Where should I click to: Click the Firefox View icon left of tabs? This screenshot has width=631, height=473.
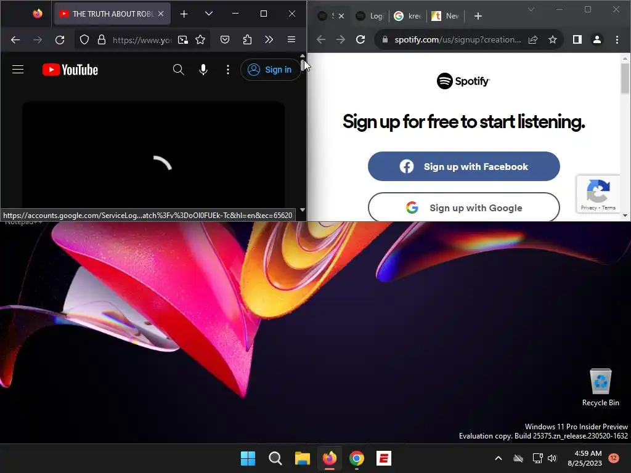(x=38, y=14)
